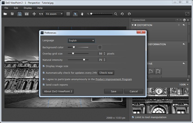Toggle Limit to tool manipulation checkbox

(133, 117)
